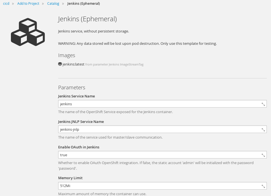Click the breadcrumb arrow after cicd
The image size is (271, 196).
point(13,4)
